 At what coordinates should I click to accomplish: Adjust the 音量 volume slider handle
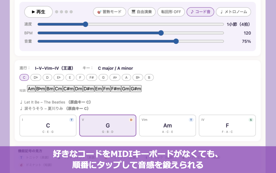[x=176, y=41]
